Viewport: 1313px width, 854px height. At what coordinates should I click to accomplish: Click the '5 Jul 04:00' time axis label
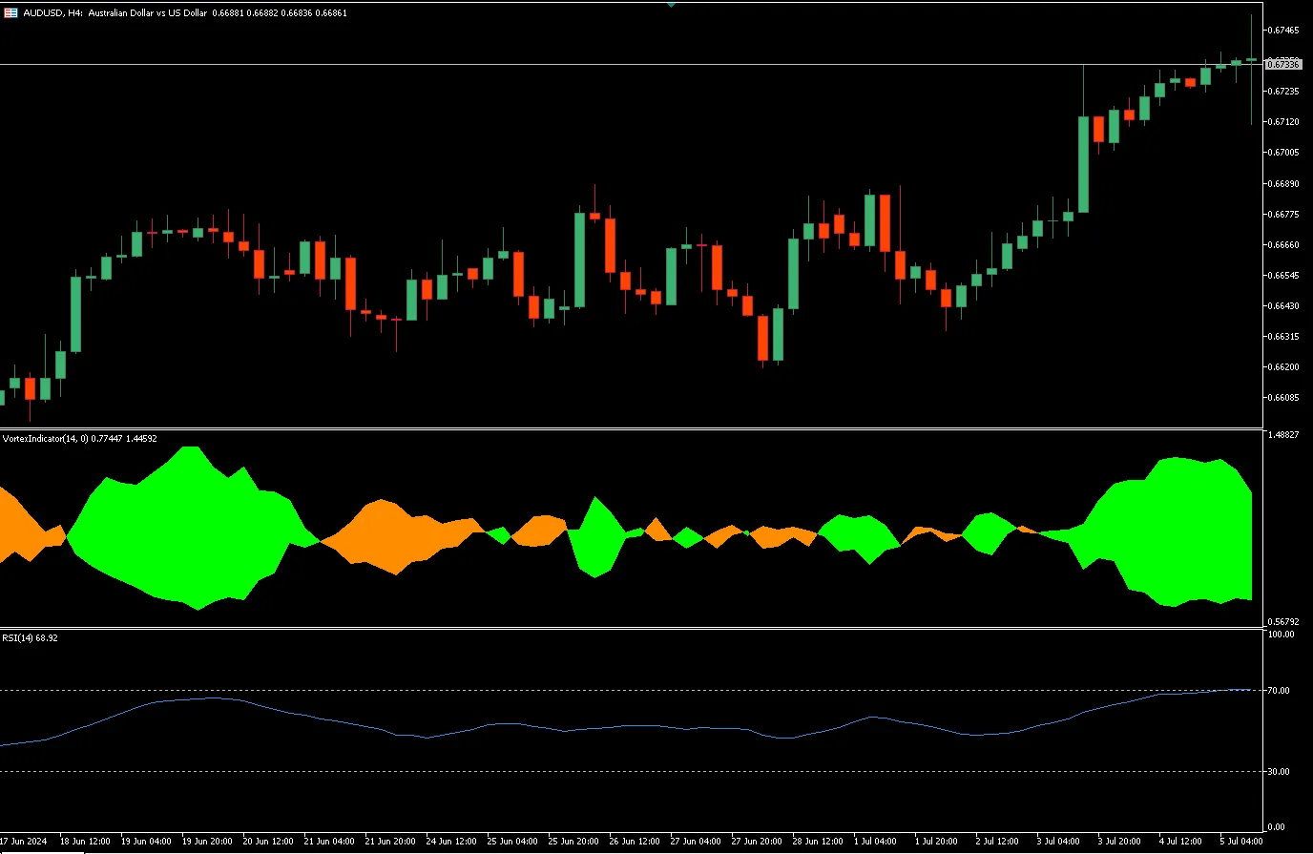point(1242,842)
